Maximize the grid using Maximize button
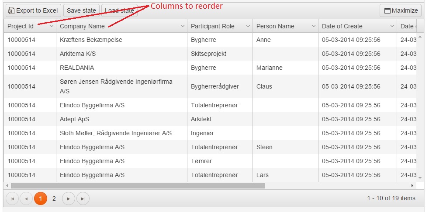Screen dimensions: 429x212 point(401,10)
